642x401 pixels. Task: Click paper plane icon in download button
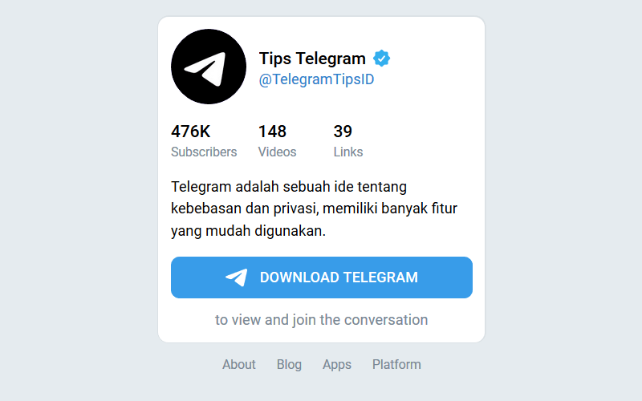pyautogui.click(x=237, y=277)
